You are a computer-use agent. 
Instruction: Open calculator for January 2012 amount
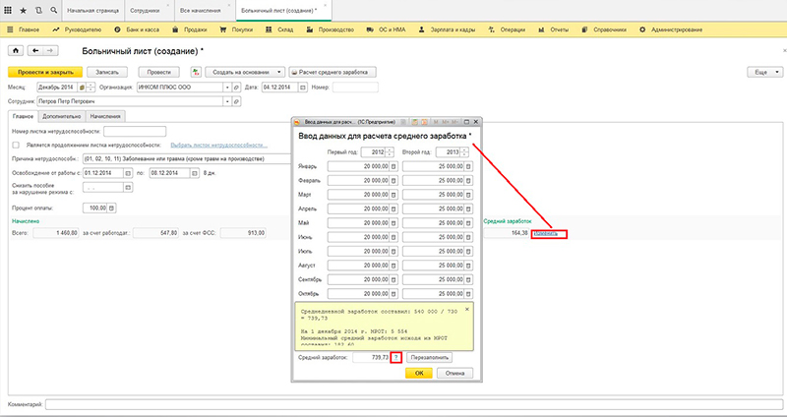coord(393,166)
